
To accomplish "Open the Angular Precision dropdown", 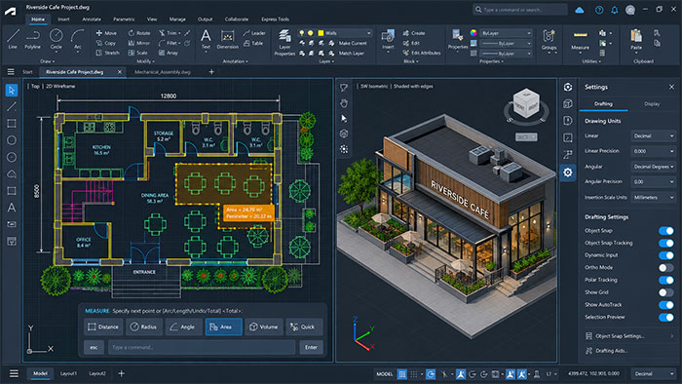I will pos(654,182).
